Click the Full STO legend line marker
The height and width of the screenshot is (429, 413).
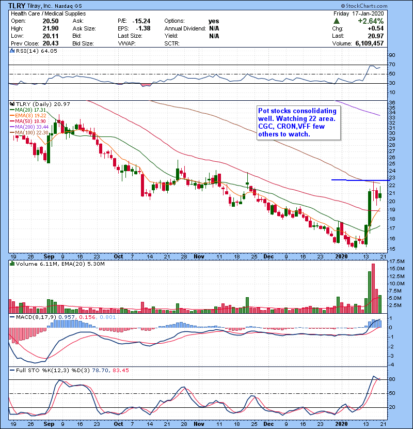(12, 370)
